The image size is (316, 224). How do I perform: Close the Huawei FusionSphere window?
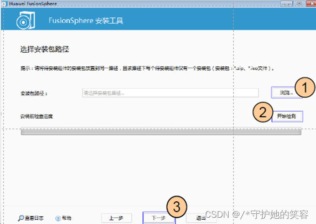click(311, 3)
